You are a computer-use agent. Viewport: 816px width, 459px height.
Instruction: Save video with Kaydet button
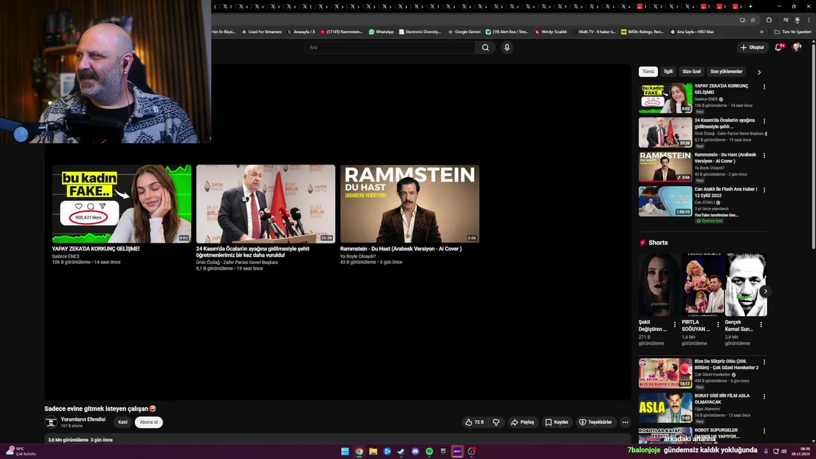557,422
